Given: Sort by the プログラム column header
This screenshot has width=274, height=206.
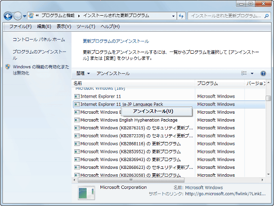Looking at the screenshot, I should pyautogui.click(x=220, y=83).
